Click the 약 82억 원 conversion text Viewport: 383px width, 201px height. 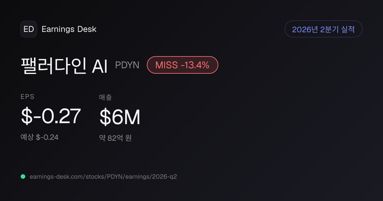[115, 138]
